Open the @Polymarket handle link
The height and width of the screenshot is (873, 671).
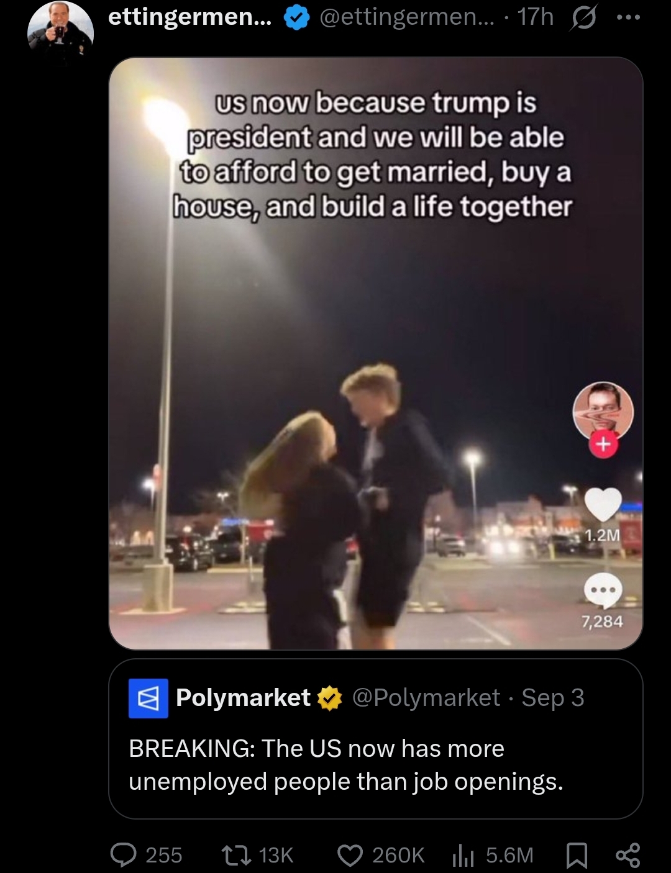(426, 698)
